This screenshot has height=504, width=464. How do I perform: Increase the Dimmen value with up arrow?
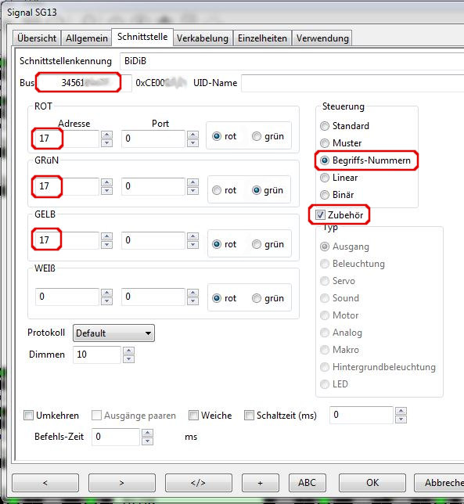[x=128, y=351]
